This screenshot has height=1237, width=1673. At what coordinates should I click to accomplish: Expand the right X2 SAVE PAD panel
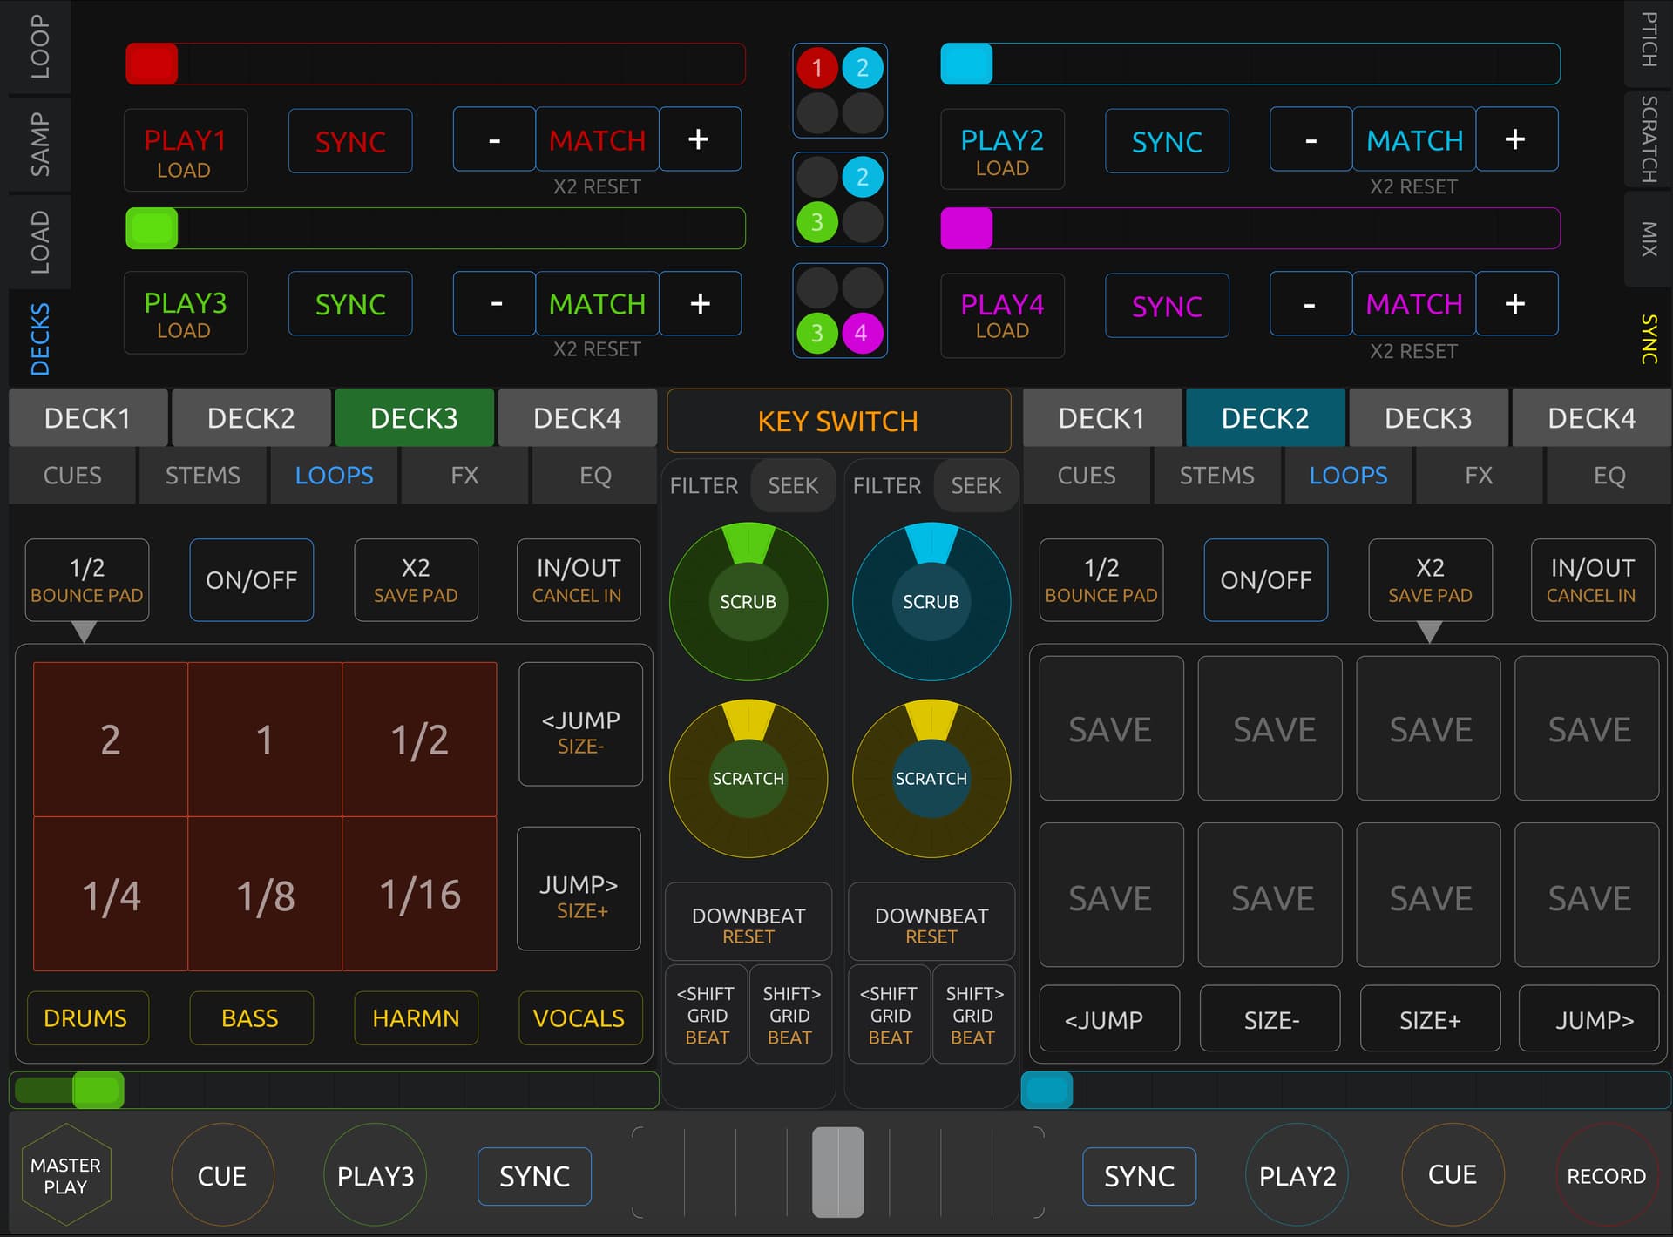[x=1429, y=580]
